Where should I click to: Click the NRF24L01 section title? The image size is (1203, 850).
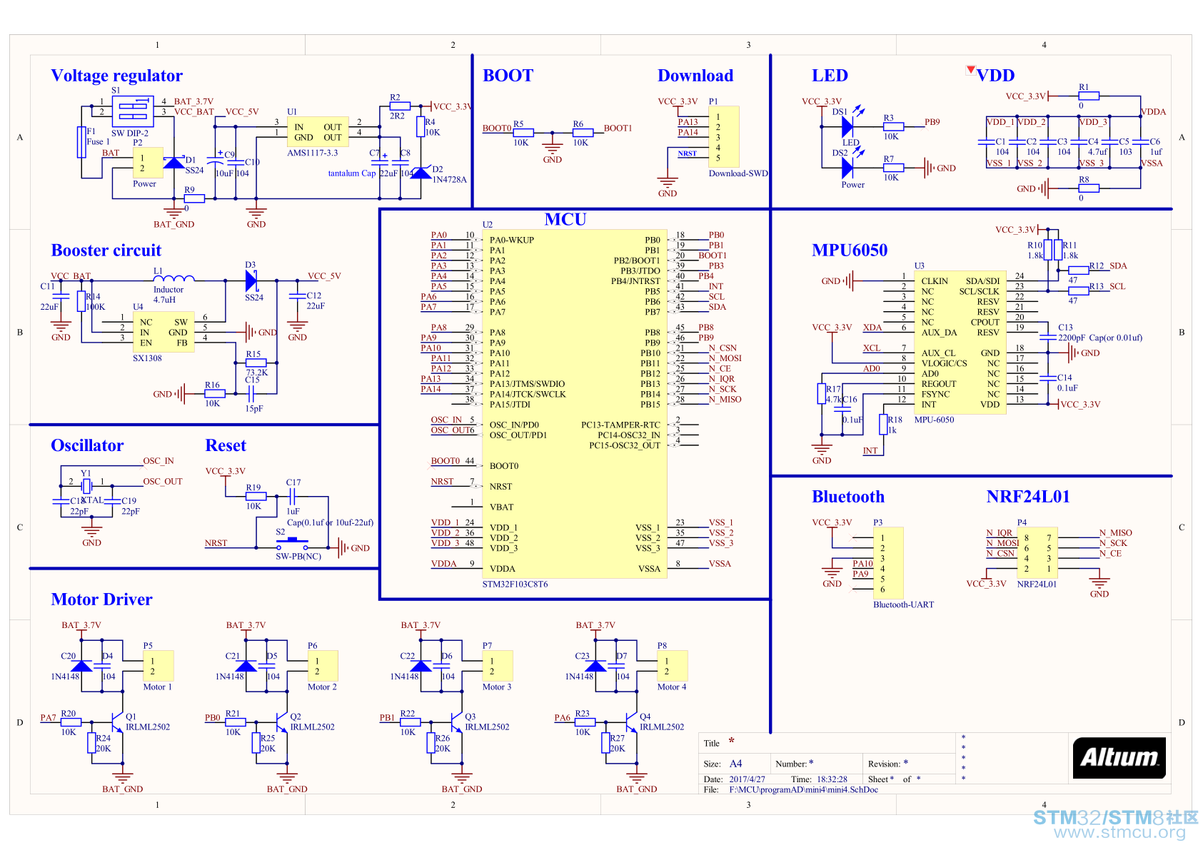point(1028,497)
